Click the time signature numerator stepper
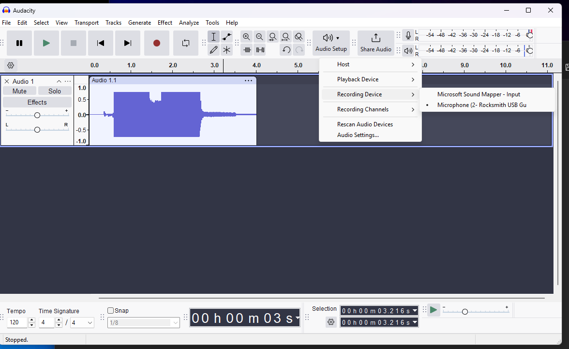 59,322
